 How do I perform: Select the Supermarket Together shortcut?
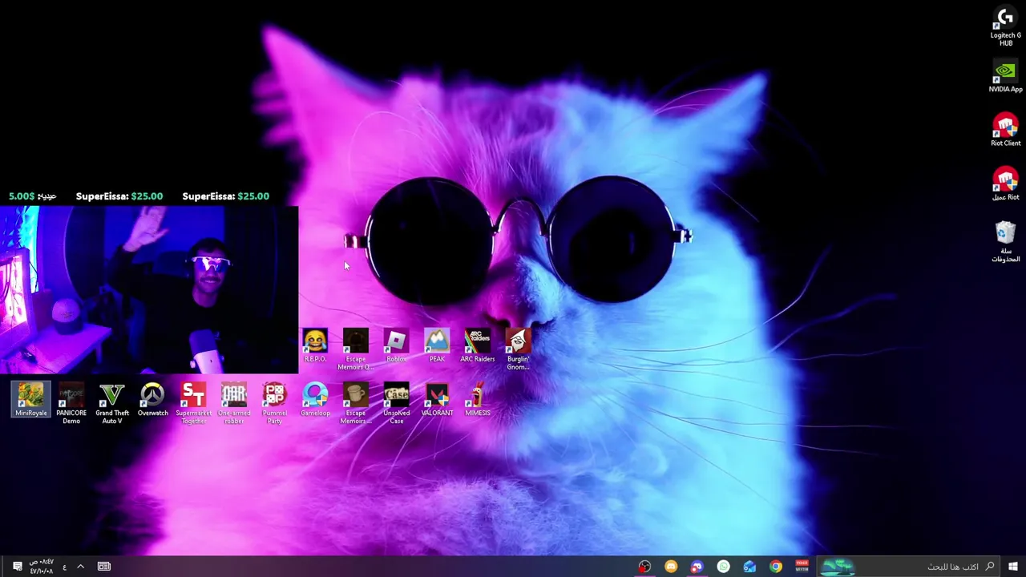point(193,404)
